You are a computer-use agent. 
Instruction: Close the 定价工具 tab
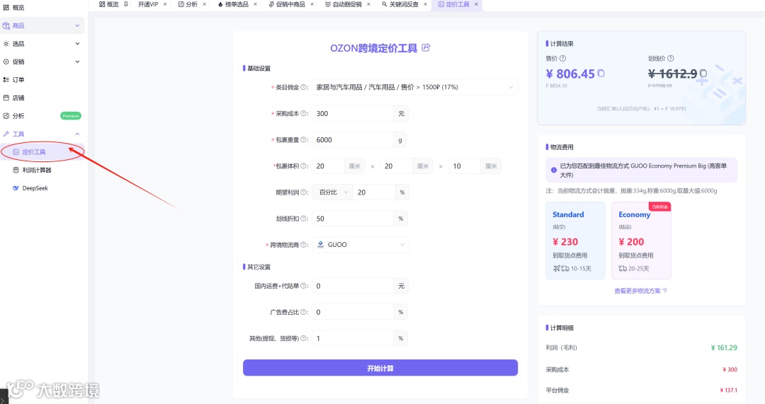[476, 4]
